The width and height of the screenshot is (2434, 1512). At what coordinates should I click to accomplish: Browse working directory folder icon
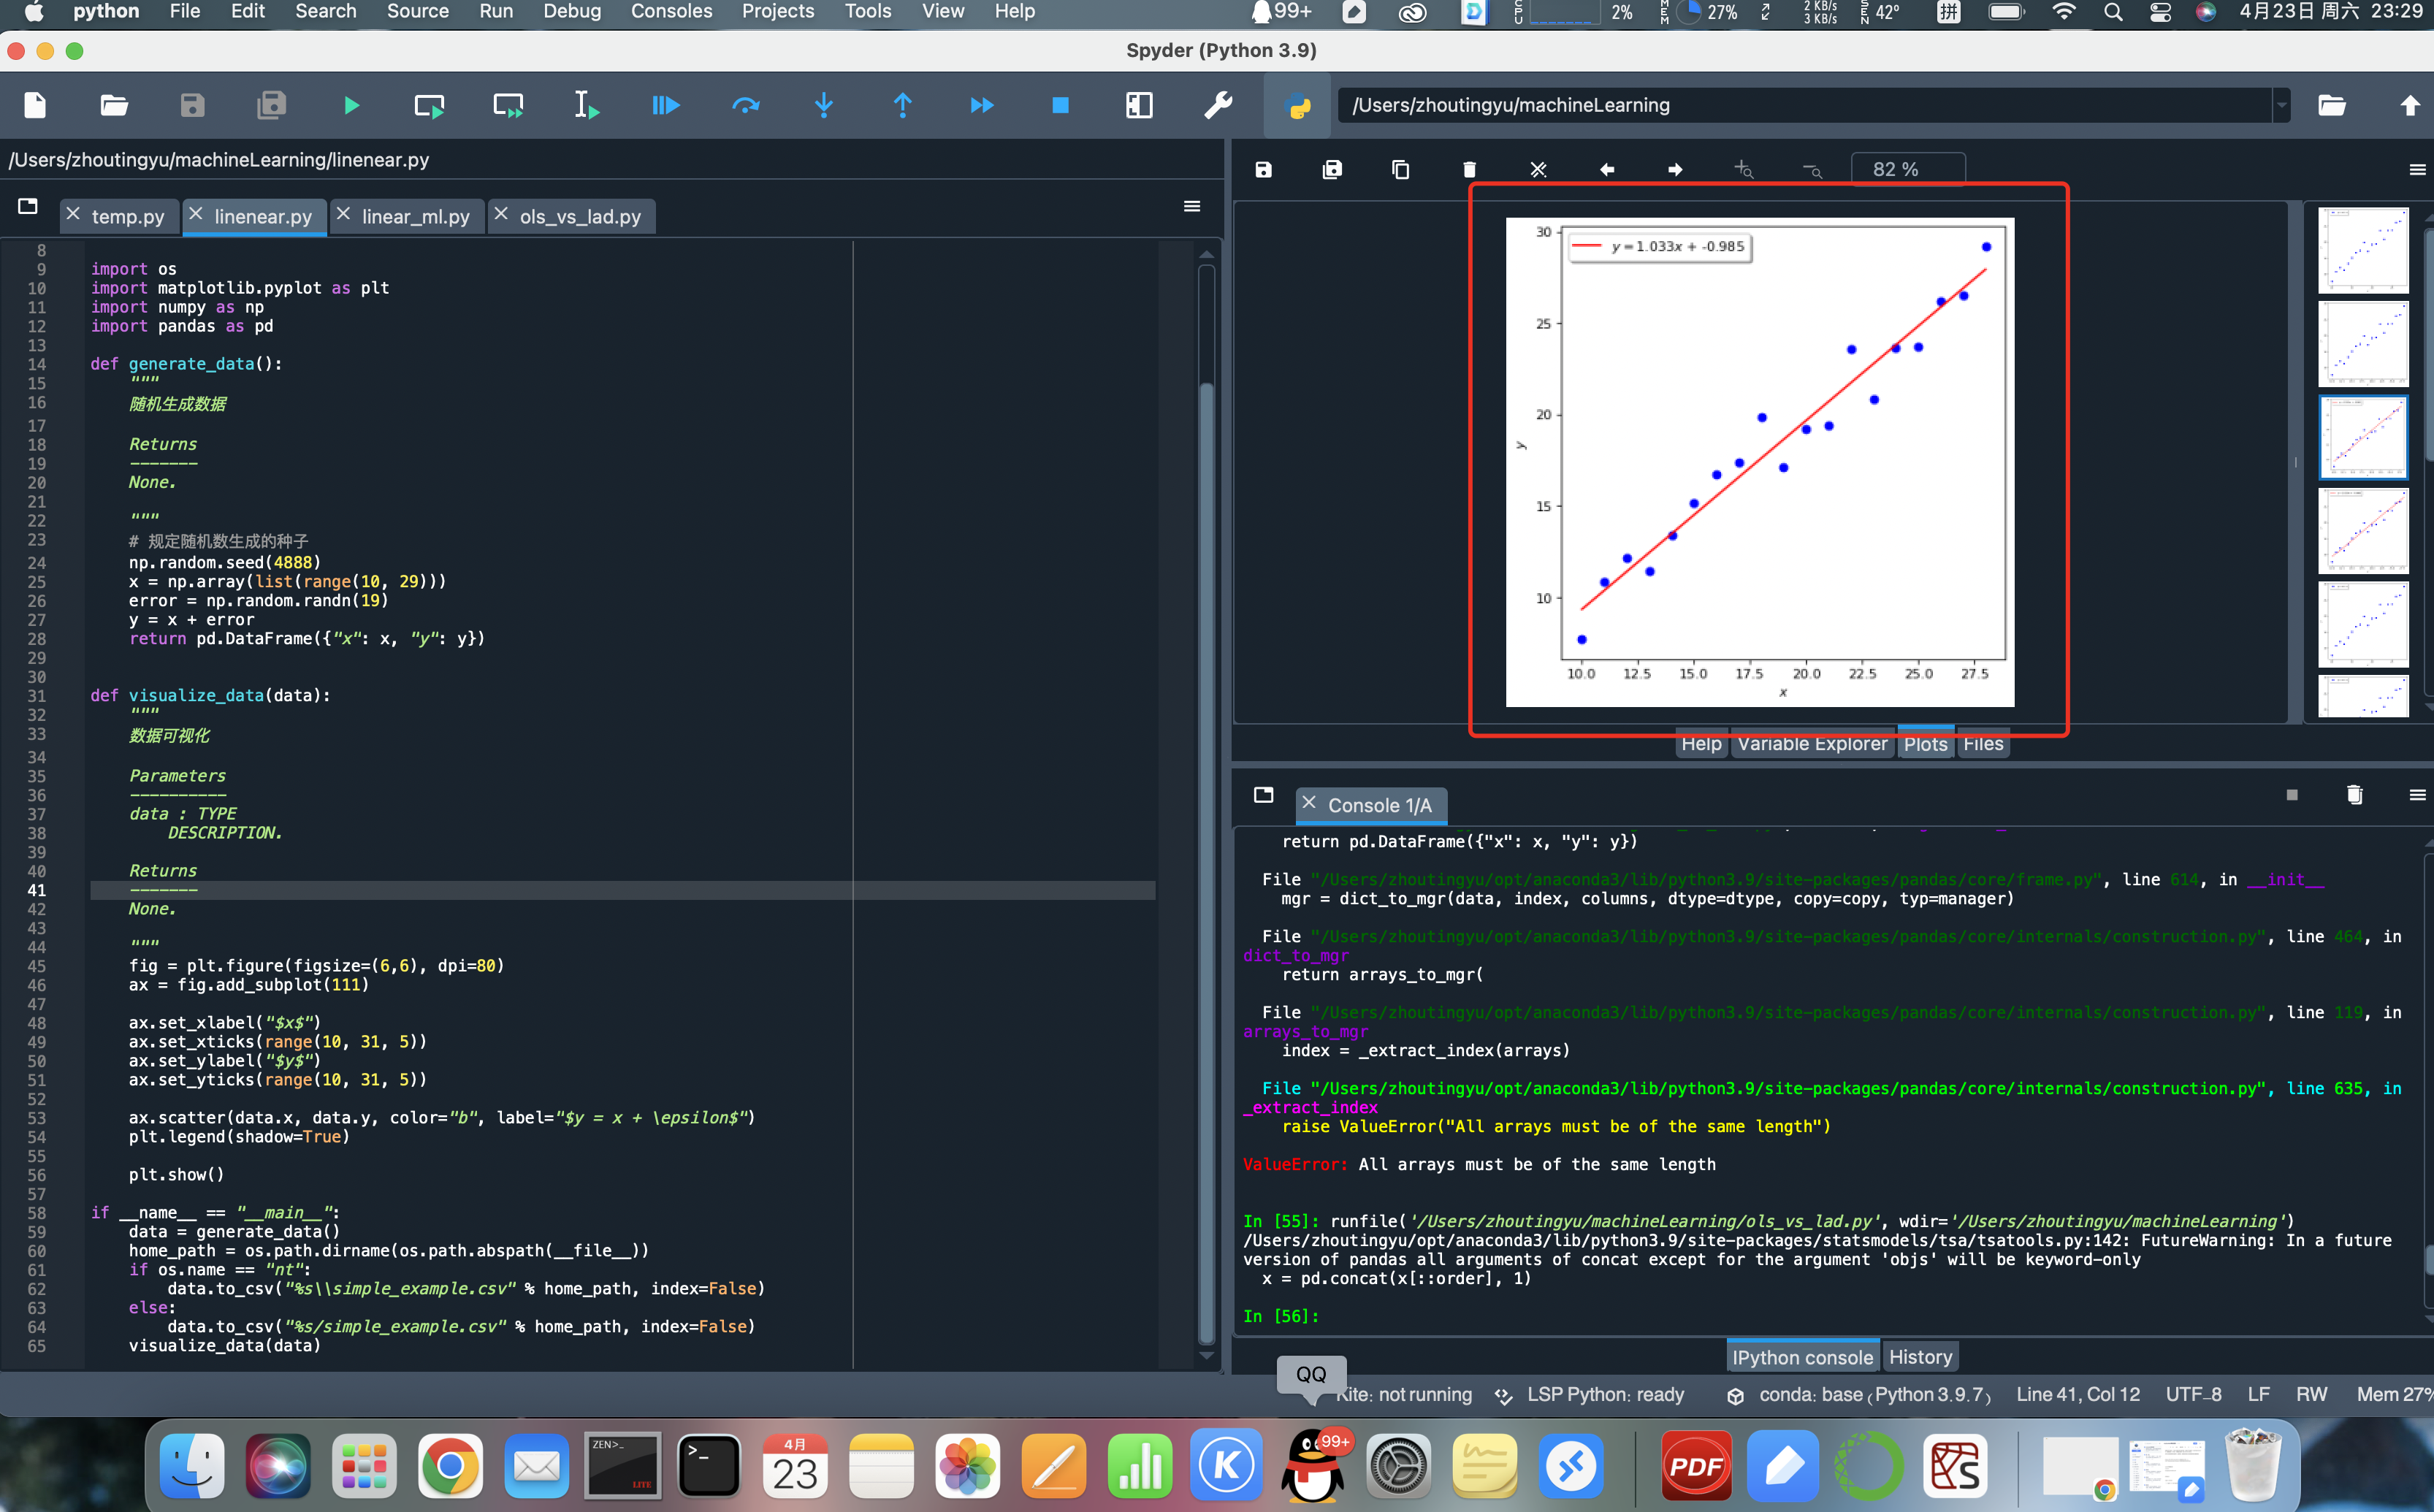(x=2332, y=105)
